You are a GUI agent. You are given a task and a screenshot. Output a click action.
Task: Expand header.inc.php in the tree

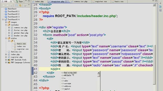[x=9, y=36]
